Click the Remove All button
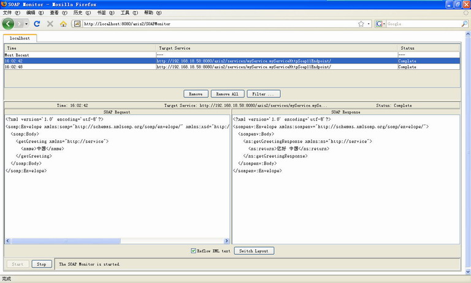The image size is (471, 283). [x=228, y=94]
